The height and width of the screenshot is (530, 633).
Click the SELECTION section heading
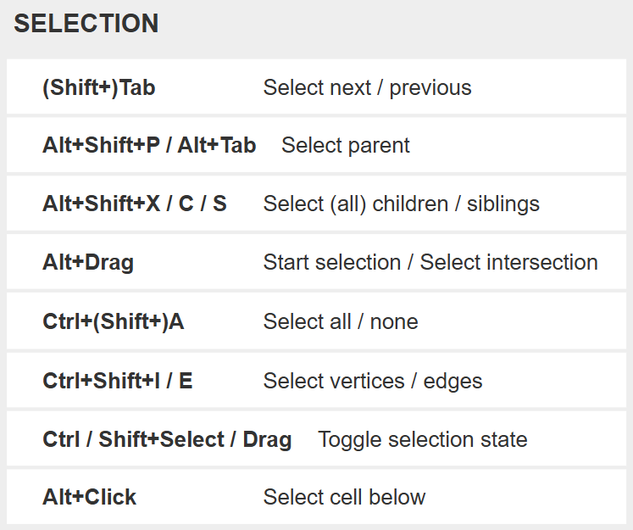(x=86, y=24)
